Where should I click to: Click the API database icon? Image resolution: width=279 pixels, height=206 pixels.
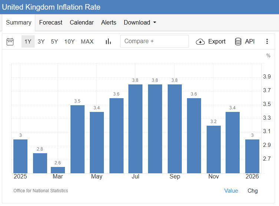[x=238, y=42]
